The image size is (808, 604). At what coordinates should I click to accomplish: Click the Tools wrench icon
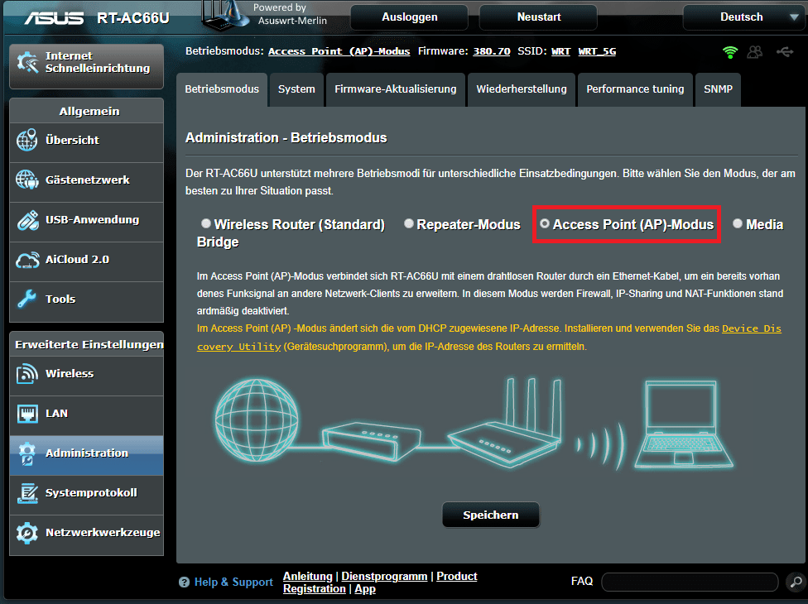pyautogui.click(x=26, y=299)
